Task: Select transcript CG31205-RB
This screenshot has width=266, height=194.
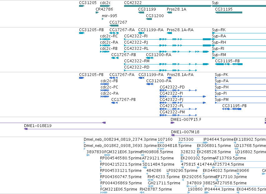Action: [x=91, y=30]
